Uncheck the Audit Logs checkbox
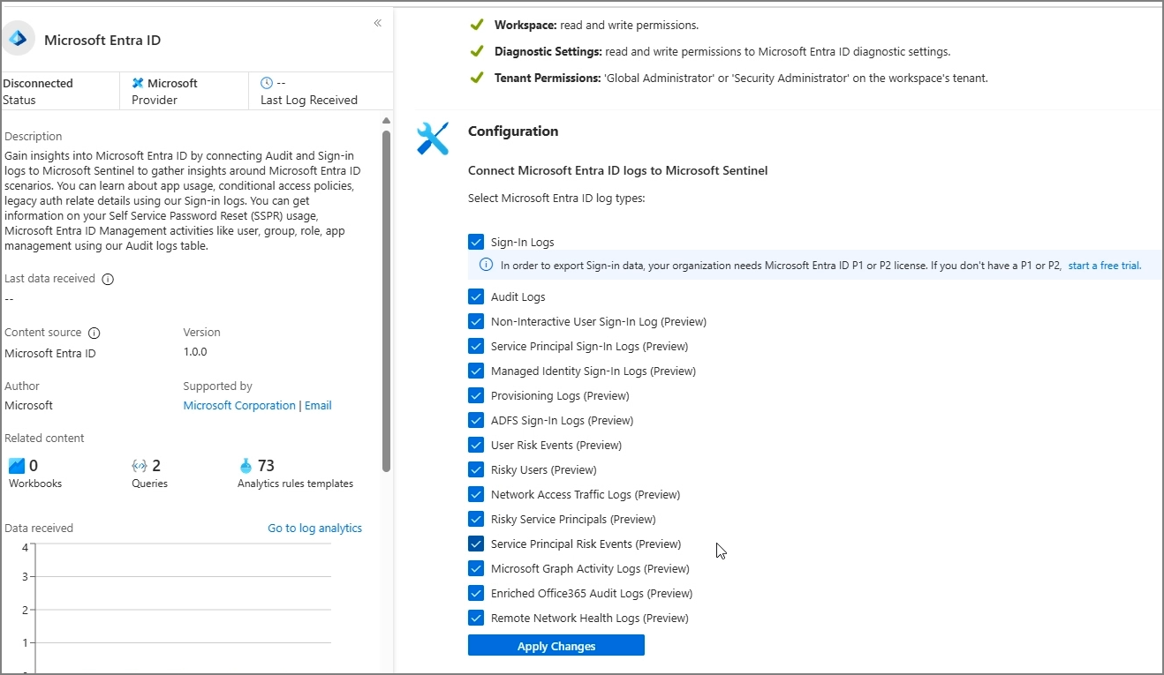 point(476,296)
